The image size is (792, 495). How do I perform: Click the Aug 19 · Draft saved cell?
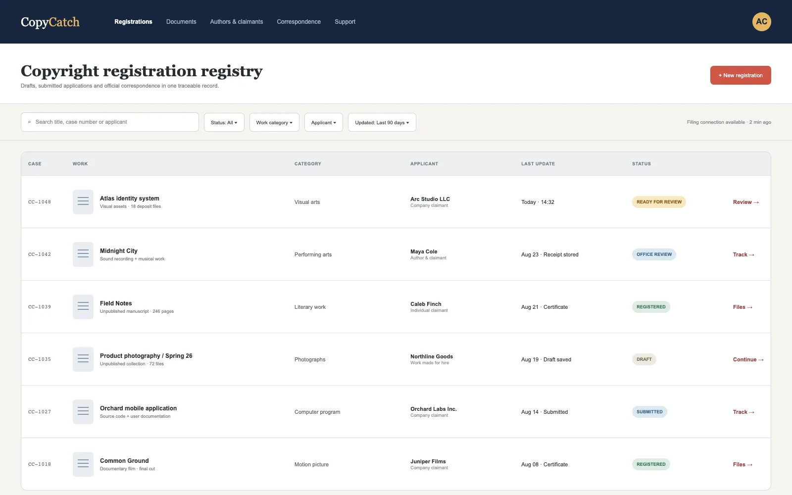click(546, 359)
